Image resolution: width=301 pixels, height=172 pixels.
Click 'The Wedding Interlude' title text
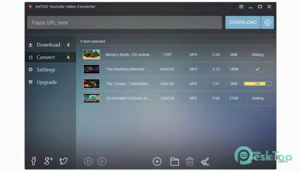point(129,69)
